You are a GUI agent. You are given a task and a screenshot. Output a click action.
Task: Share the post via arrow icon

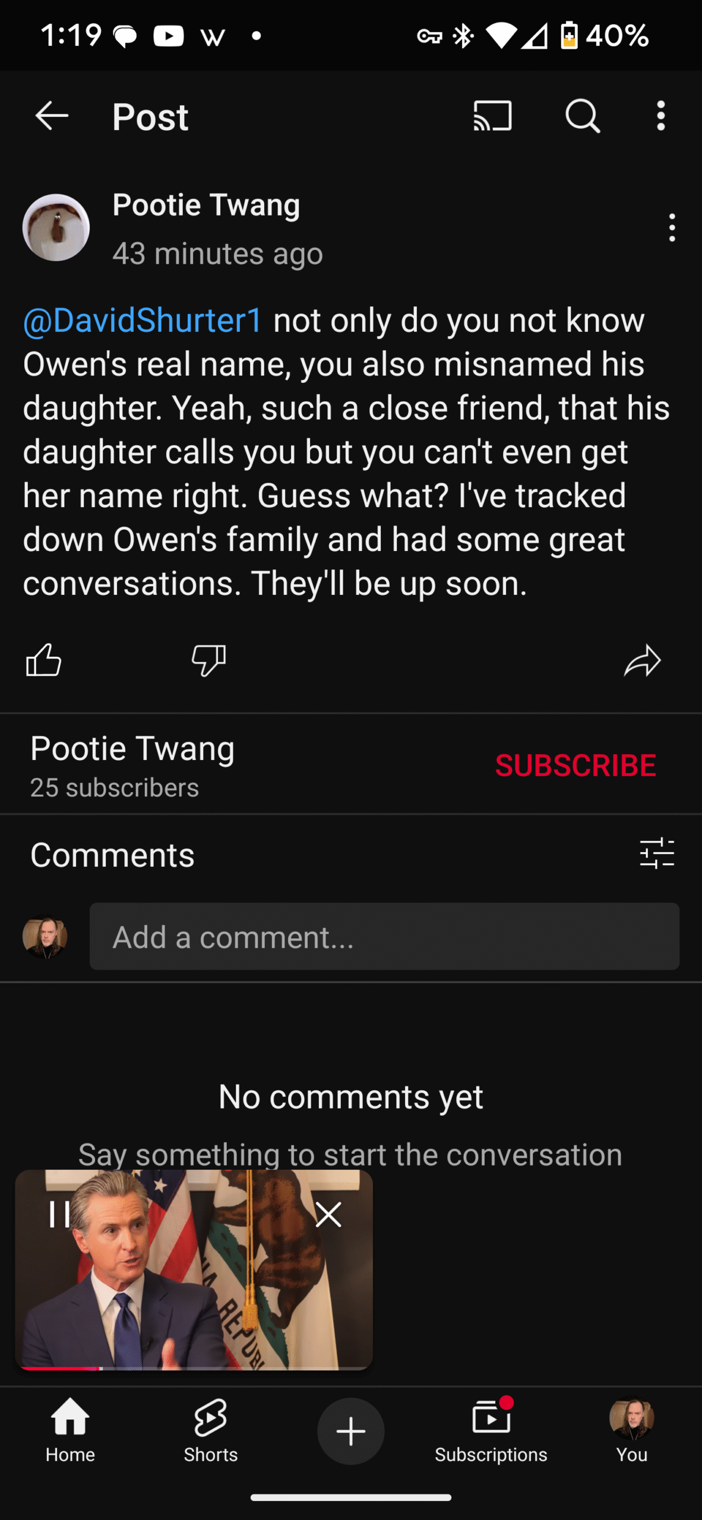[642, 660]
